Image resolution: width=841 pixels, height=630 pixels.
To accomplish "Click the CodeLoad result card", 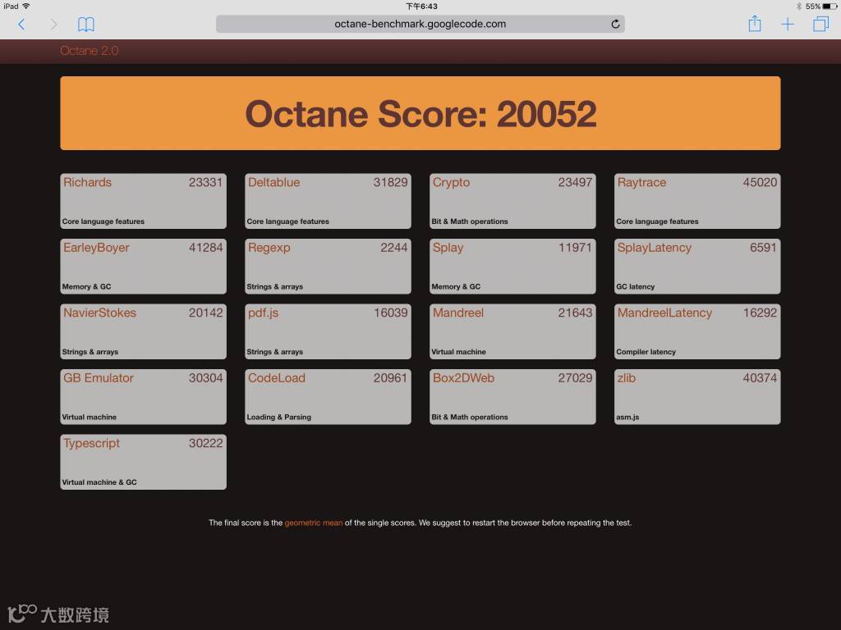I will [328, 396].
